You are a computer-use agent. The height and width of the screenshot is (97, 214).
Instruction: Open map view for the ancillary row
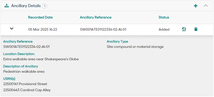pyautogui.click(x=184, y=29)
